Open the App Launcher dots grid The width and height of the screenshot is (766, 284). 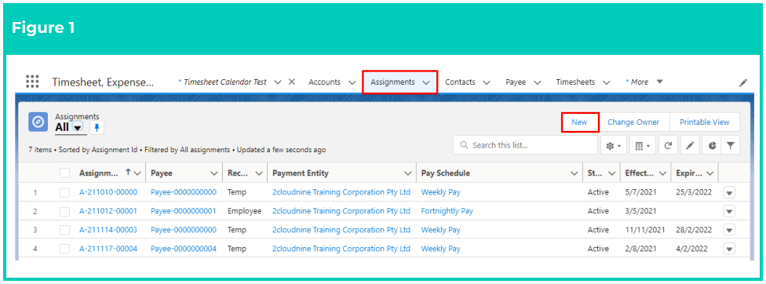click(32, 82)
